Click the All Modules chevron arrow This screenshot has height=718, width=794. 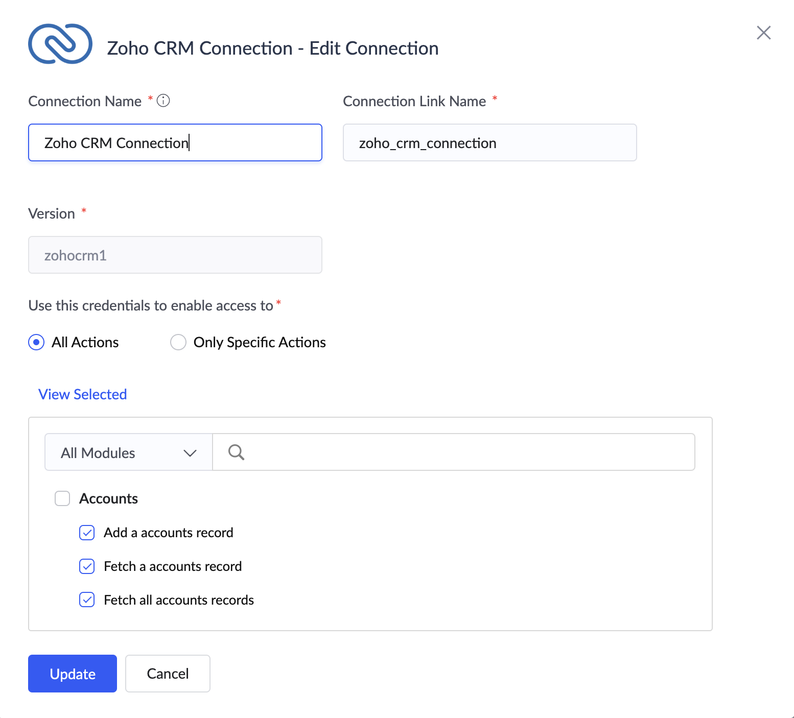(x=190, y=453)
